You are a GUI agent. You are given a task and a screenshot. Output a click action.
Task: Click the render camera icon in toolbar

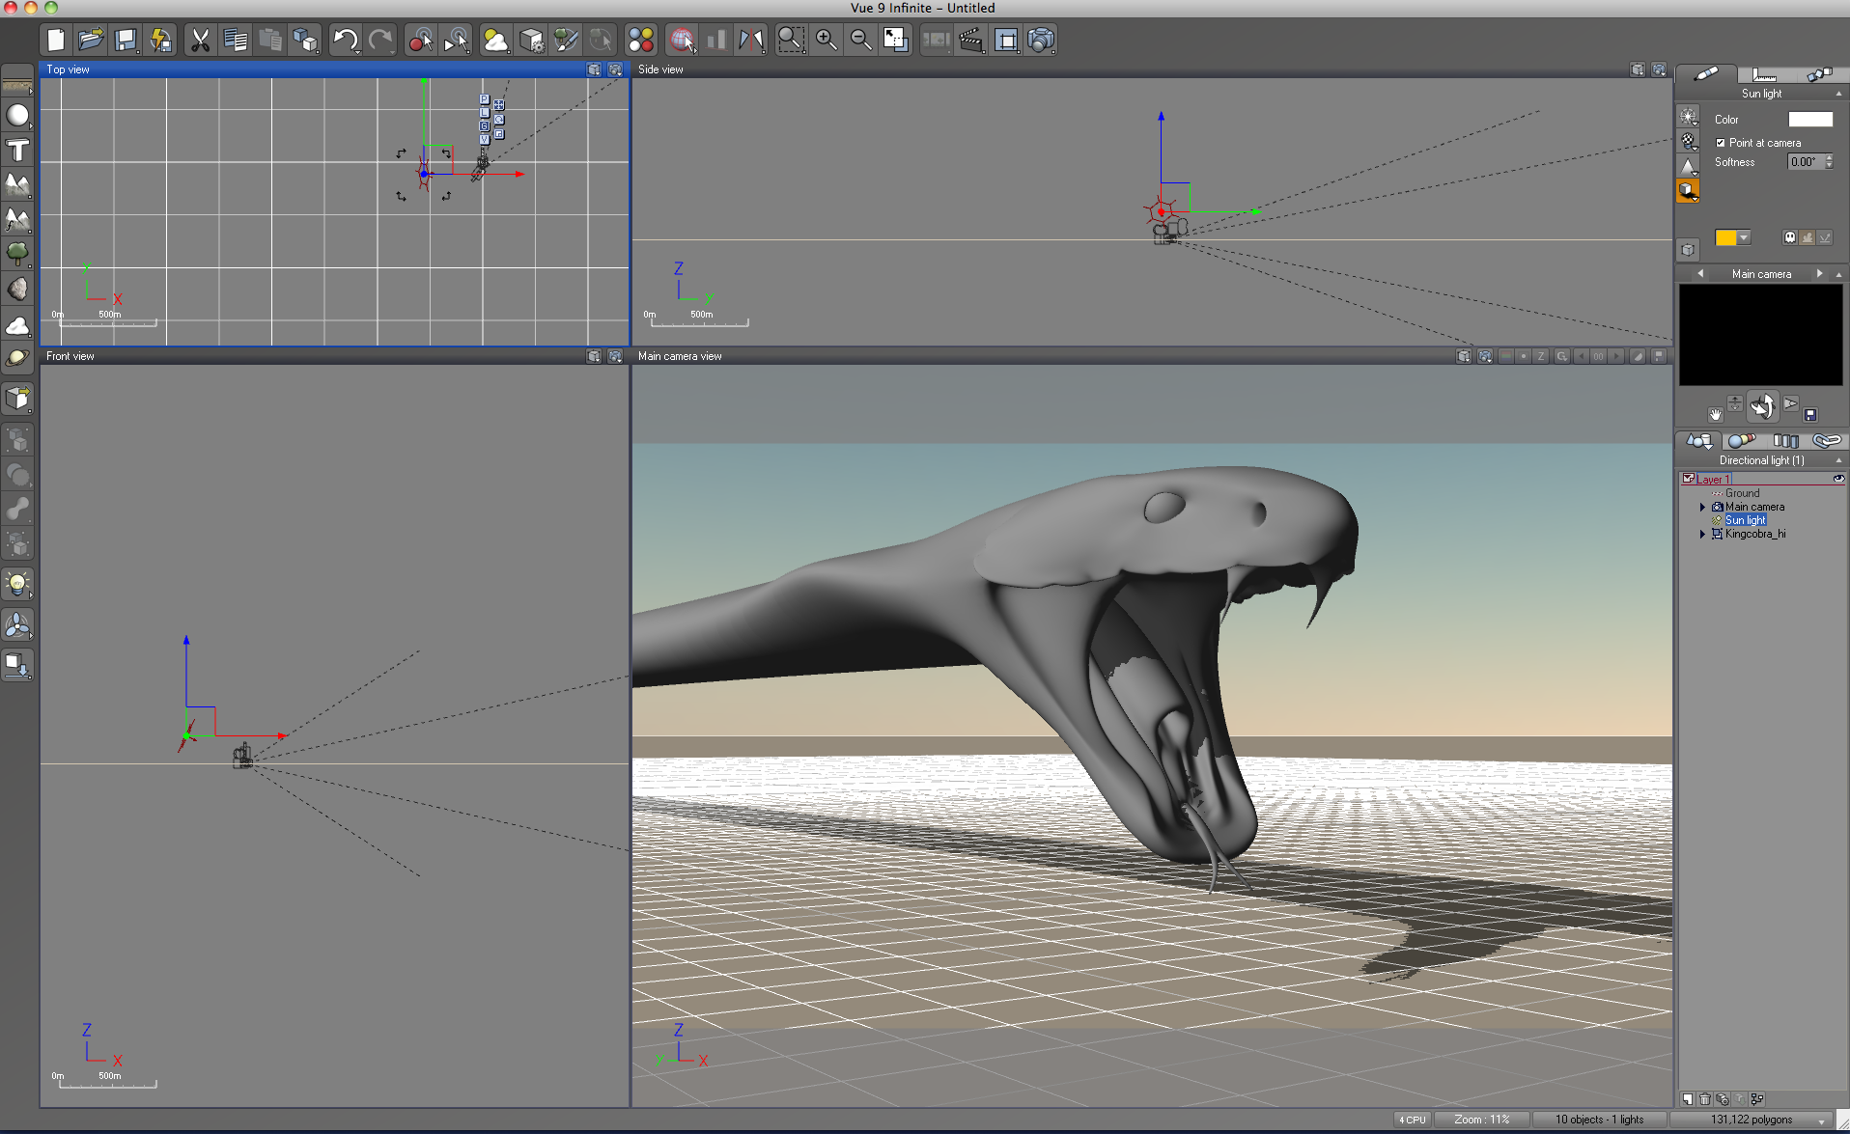pyautogui.click(x=1041, y=41)
